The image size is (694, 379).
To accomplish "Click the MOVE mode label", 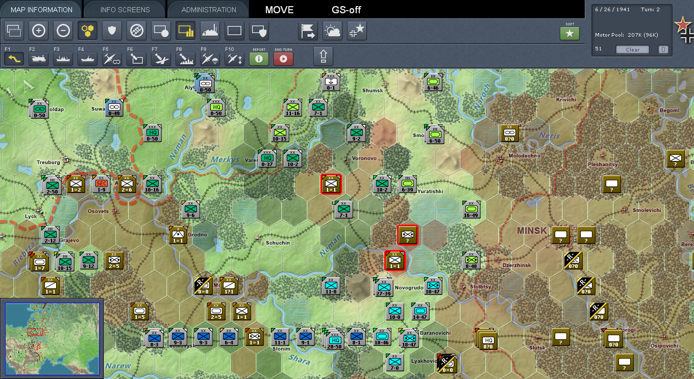I will pos(279,10).
